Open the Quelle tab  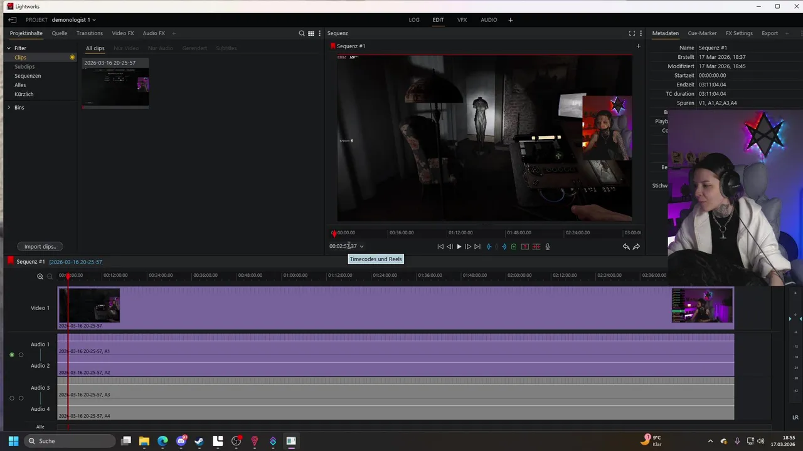[60, 33]
